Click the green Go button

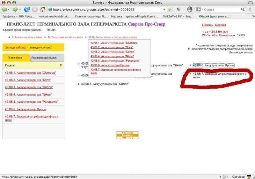coord(170,10)
